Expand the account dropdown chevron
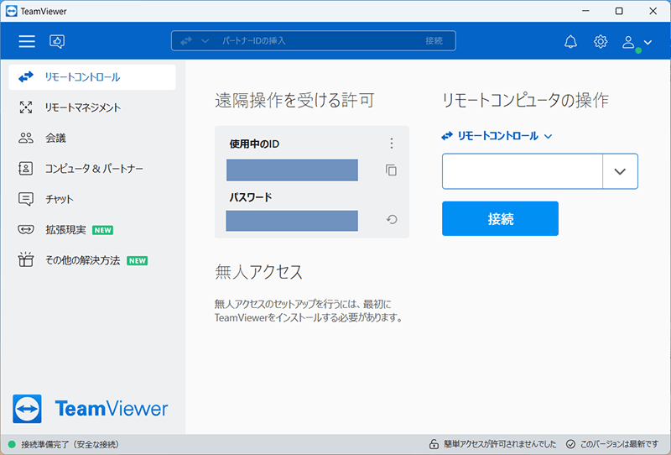Image resolution: width=671 pixels, height=455 pixels. [648, 42]
